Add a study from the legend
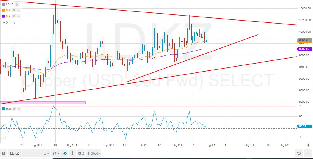This screenshot has width=313, height=159. coord(9,22)
